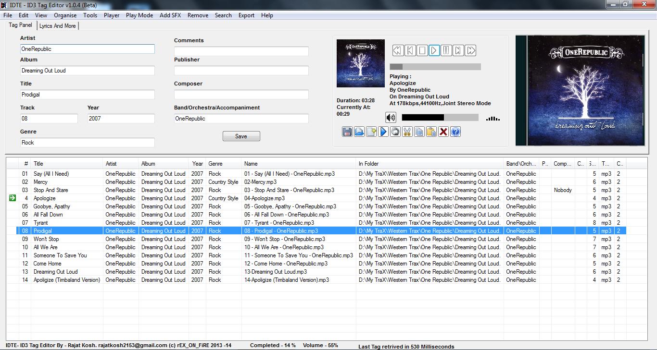Sort list by Genre column header
The width and height of the screenshot is (657, 350).
(224, 163)
